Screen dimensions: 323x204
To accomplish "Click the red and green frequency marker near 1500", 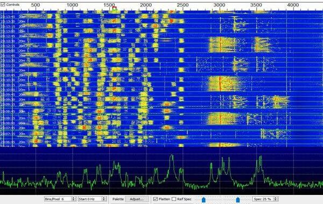I will point(115,9).
